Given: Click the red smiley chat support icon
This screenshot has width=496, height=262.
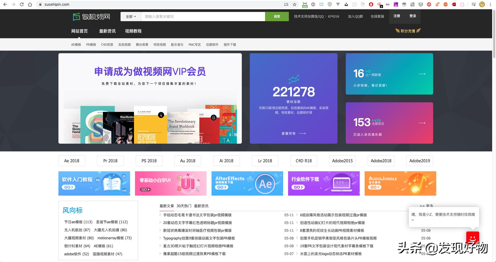Looking at the screenshot, I should click(x=472, y=238).
